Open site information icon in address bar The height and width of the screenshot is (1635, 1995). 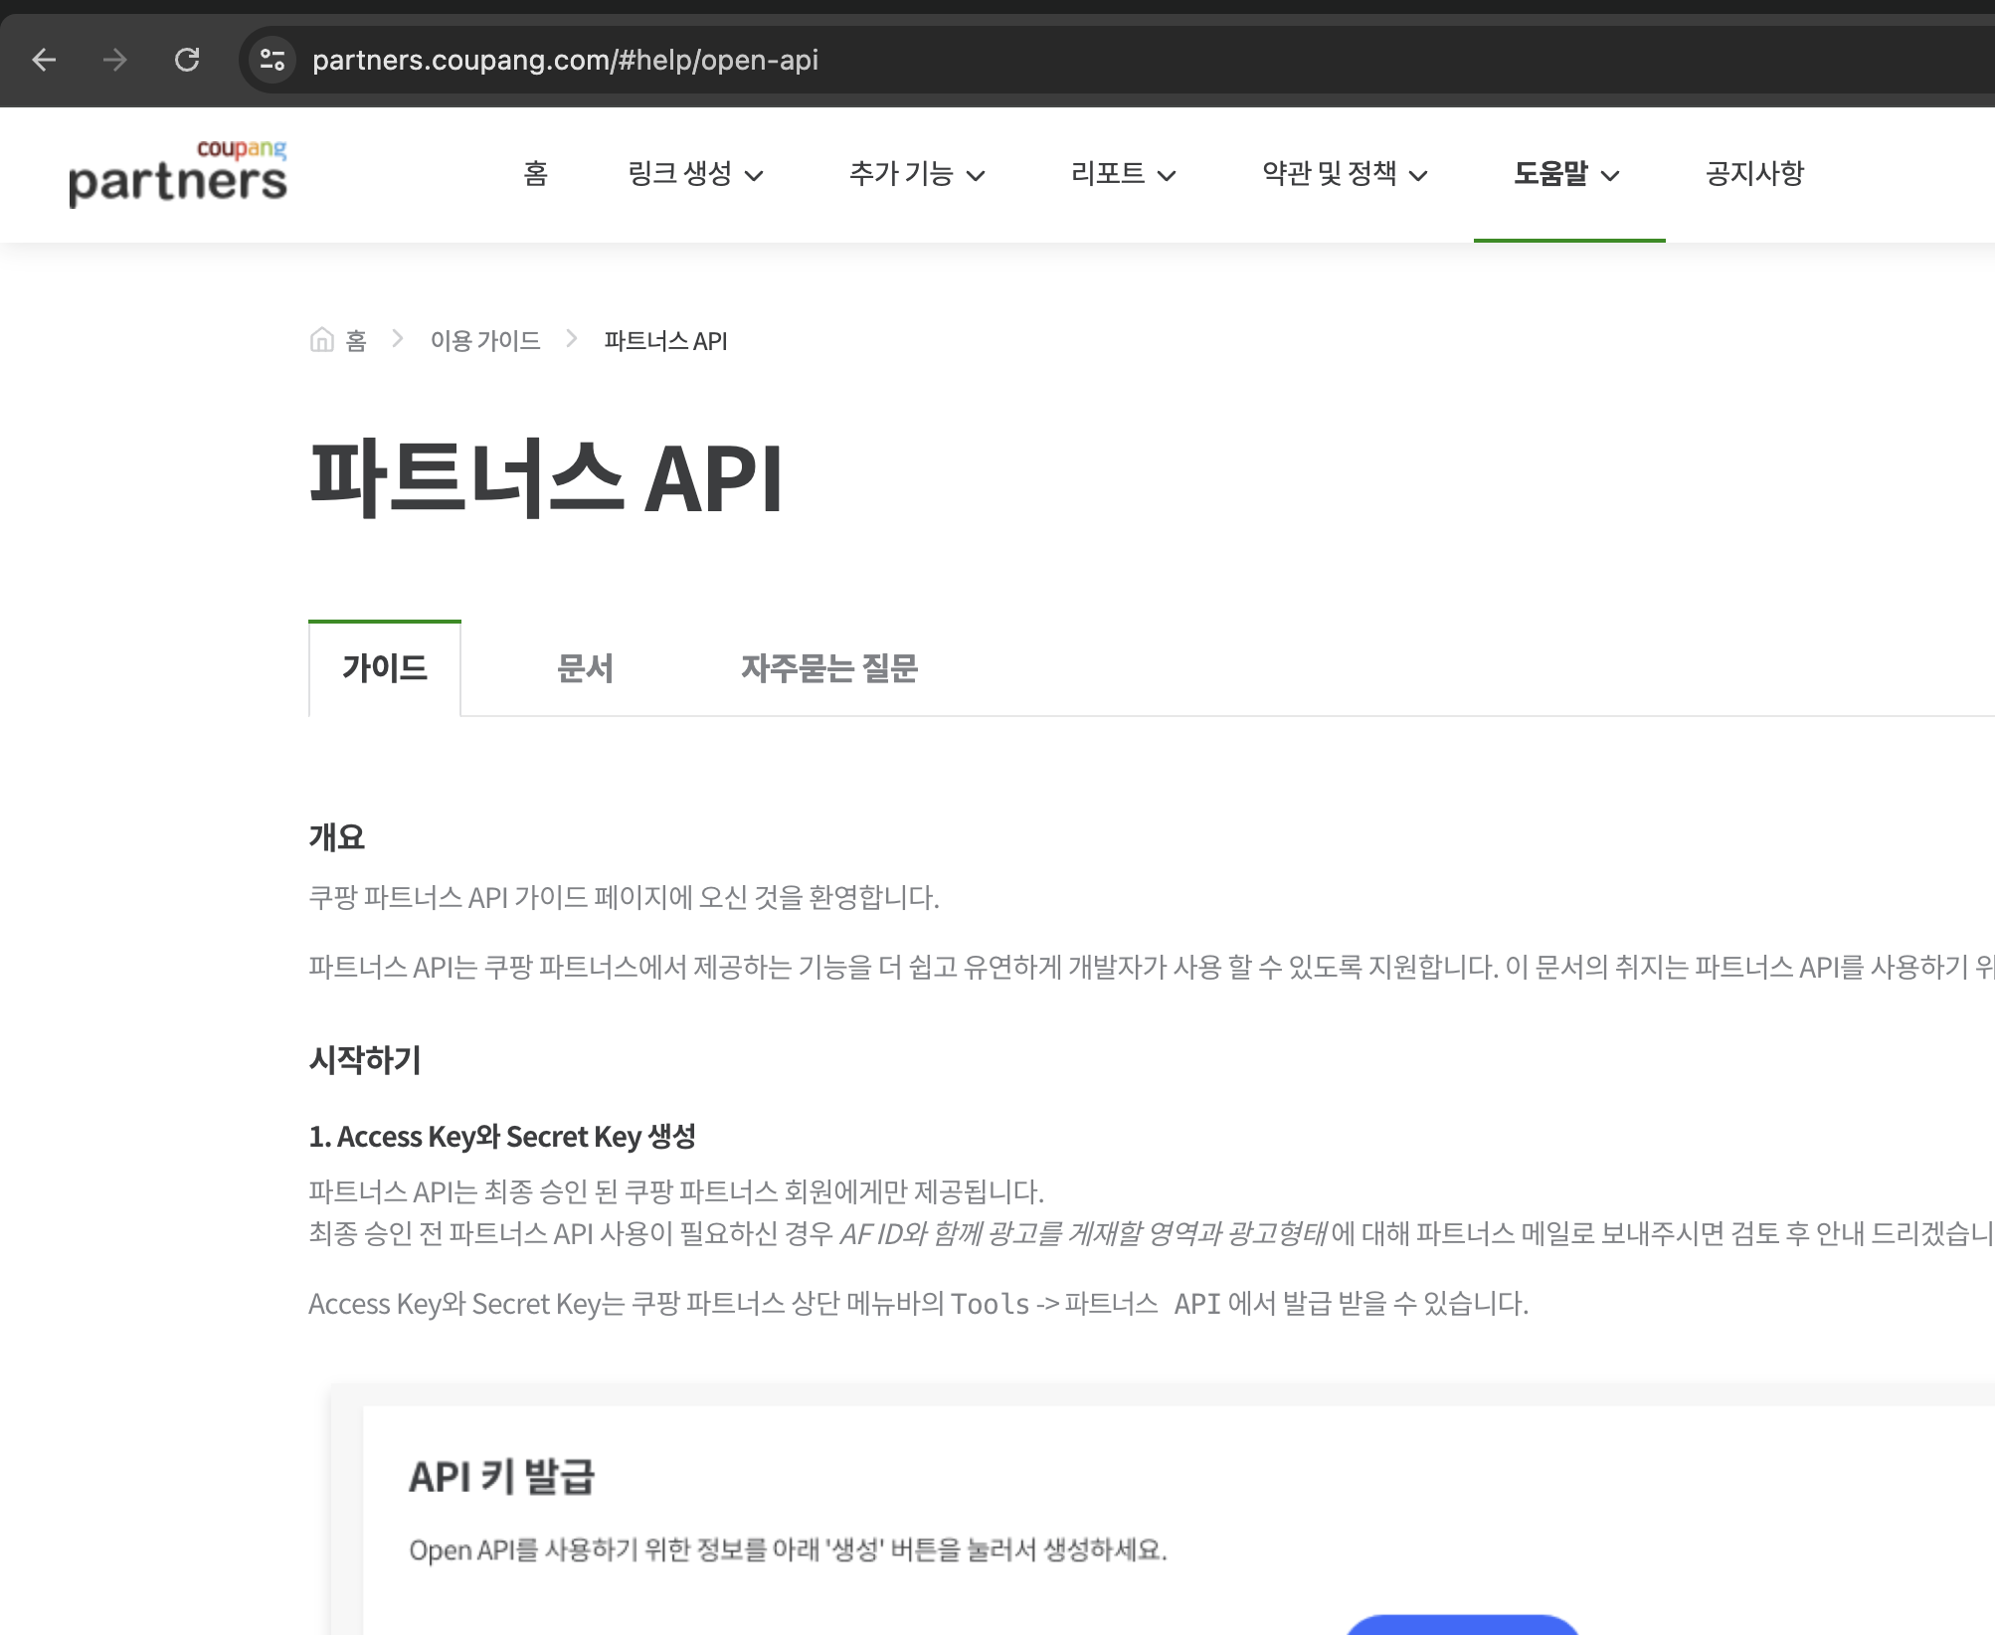[272, 60]
